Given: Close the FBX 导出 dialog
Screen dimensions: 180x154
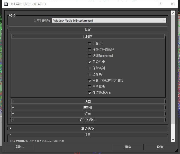Looking at the screenshot, I should pos(172,4).
